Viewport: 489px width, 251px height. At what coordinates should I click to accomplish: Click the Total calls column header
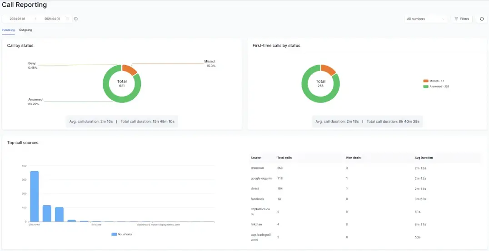pyautogui.click(x=284, y=158)
